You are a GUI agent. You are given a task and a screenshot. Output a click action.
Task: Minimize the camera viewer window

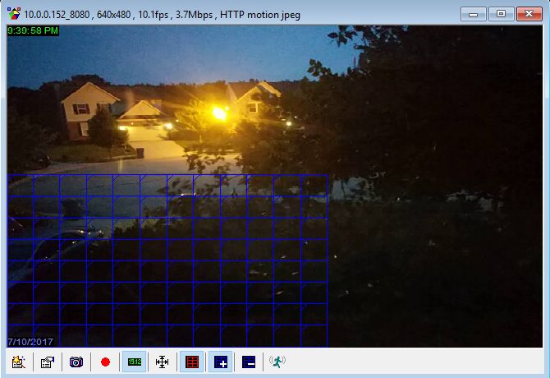pos(473,14)
